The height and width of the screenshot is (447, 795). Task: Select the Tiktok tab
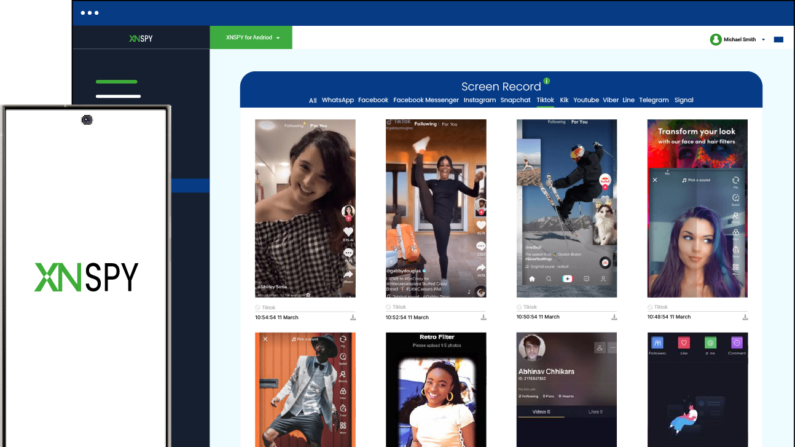coord(545,100)
